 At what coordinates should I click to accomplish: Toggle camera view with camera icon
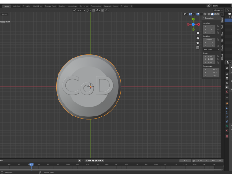click(x=198, y=43)
